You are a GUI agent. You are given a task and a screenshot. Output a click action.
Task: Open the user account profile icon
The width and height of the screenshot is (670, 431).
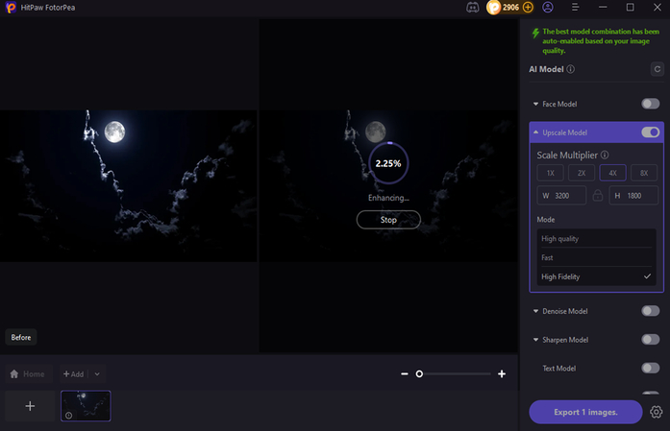click(x=548, y=8)
